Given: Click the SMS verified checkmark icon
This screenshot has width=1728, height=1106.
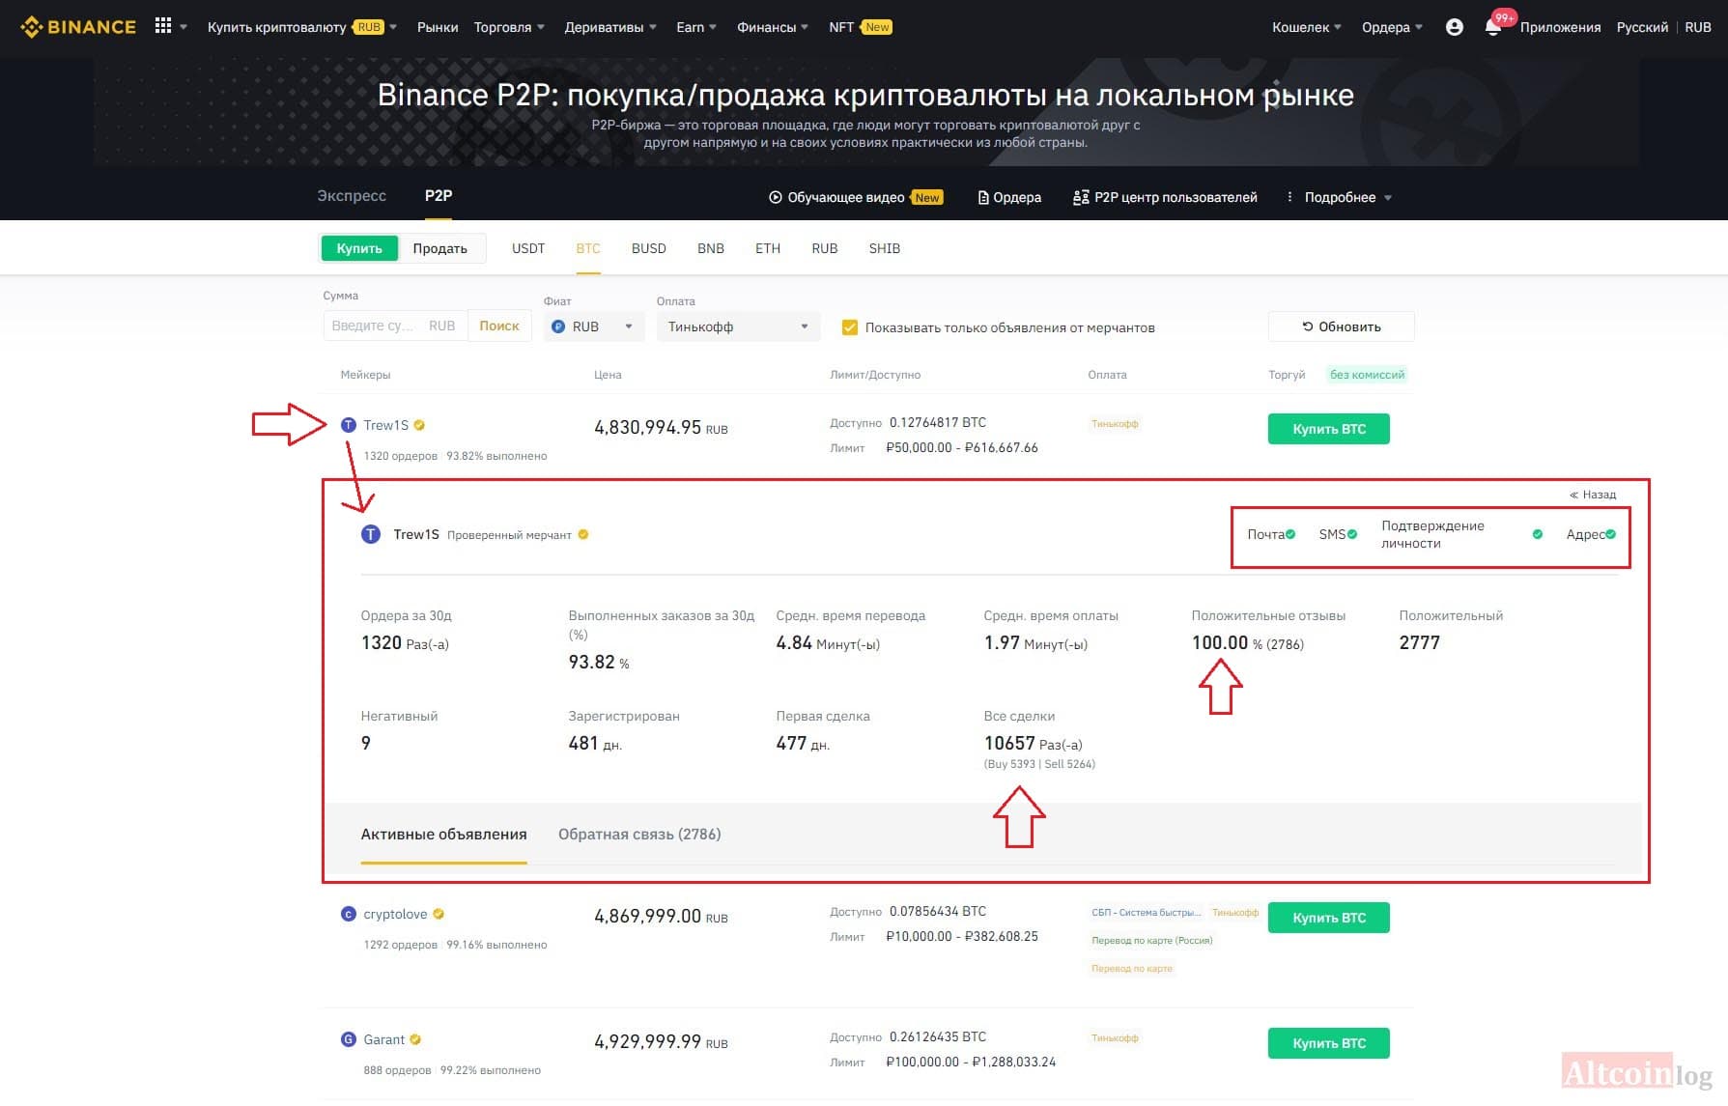Looking at the screenshot, I should point(1352,534).
